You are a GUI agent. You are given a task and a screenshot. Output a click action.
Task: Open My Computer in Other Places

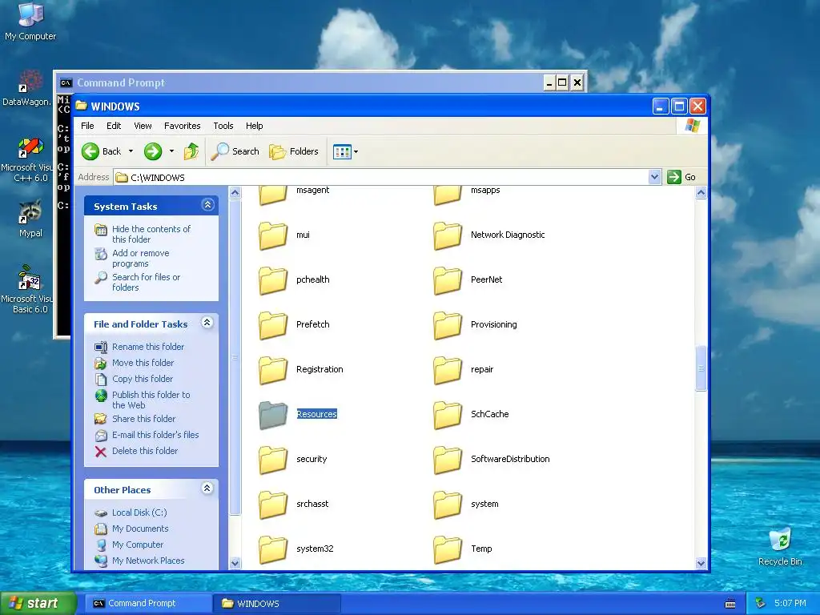click(x=138, y=545)
